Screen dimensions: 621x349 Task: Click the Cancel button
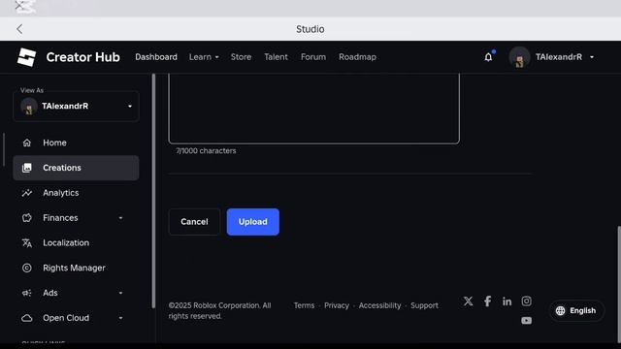194,222
